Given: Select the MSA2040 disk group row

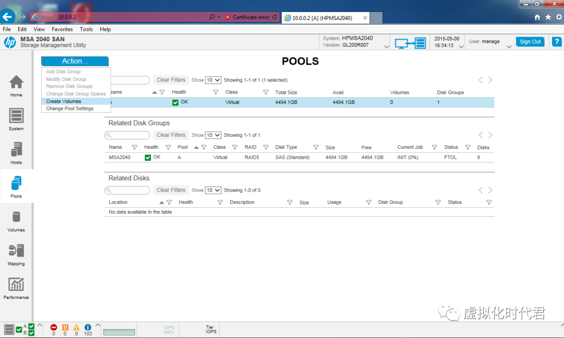Looking at the screenshot, I should [x=299, y=157].
